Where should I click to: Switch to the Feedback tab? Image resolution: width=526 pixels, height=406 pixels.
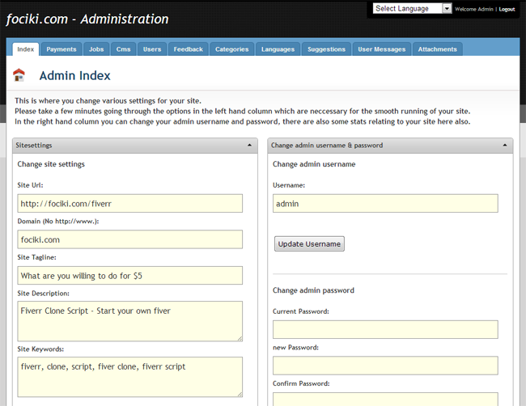(x=189, y=49)
